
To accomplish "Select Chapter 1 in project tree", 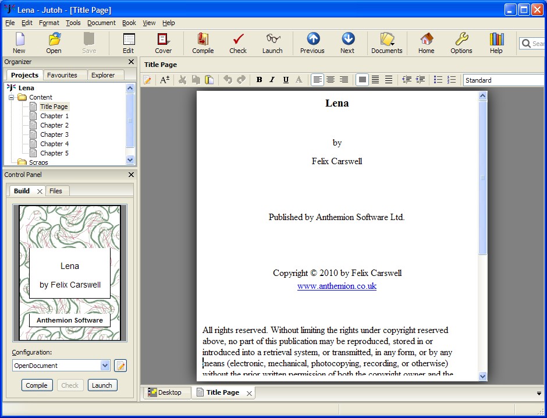I will [x=54, y=116].
